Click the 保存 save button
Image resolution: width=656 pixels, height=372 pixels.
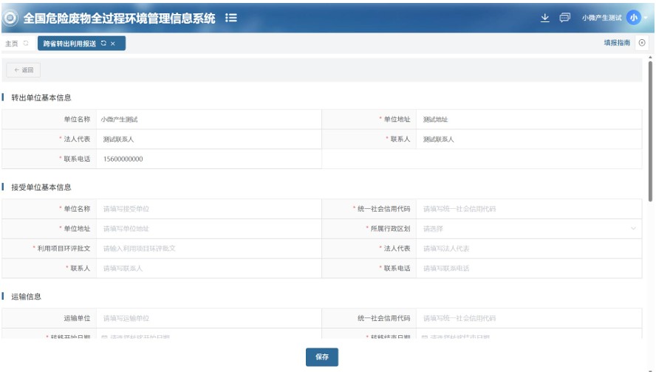[322, 357]
